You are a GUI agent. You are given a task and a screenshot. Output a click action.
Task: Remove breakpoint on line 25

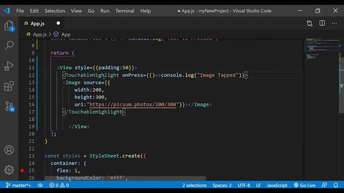click(x=22, y=170)
